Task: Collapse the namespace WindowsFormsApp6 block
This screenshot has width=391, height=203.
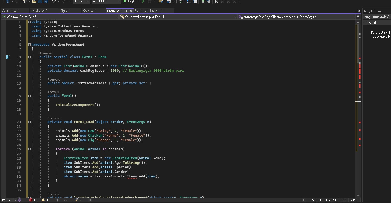Action: [x=29, y=45]
